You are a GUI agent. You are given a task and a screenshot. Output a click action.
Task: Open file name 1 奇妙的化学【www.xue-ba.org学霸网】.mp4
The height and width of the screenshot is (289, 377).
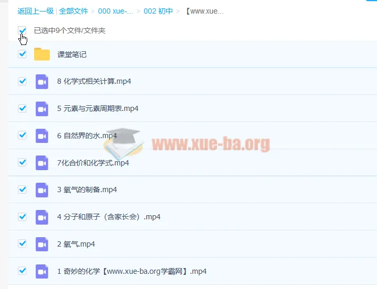pyautogui.click(x=132, y=271)
